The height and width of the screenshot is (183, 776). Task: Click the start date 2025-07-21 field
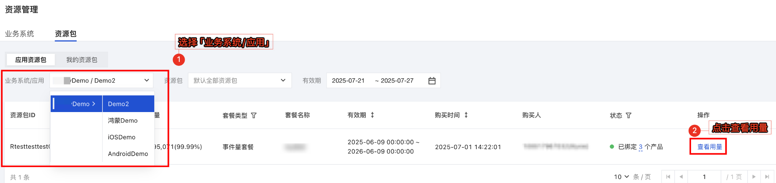(348, 81)
